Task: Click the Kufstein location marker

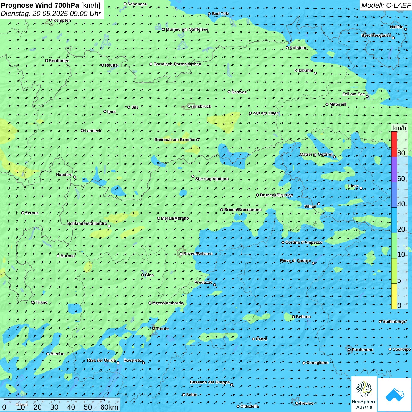Action: click(288, 48)
